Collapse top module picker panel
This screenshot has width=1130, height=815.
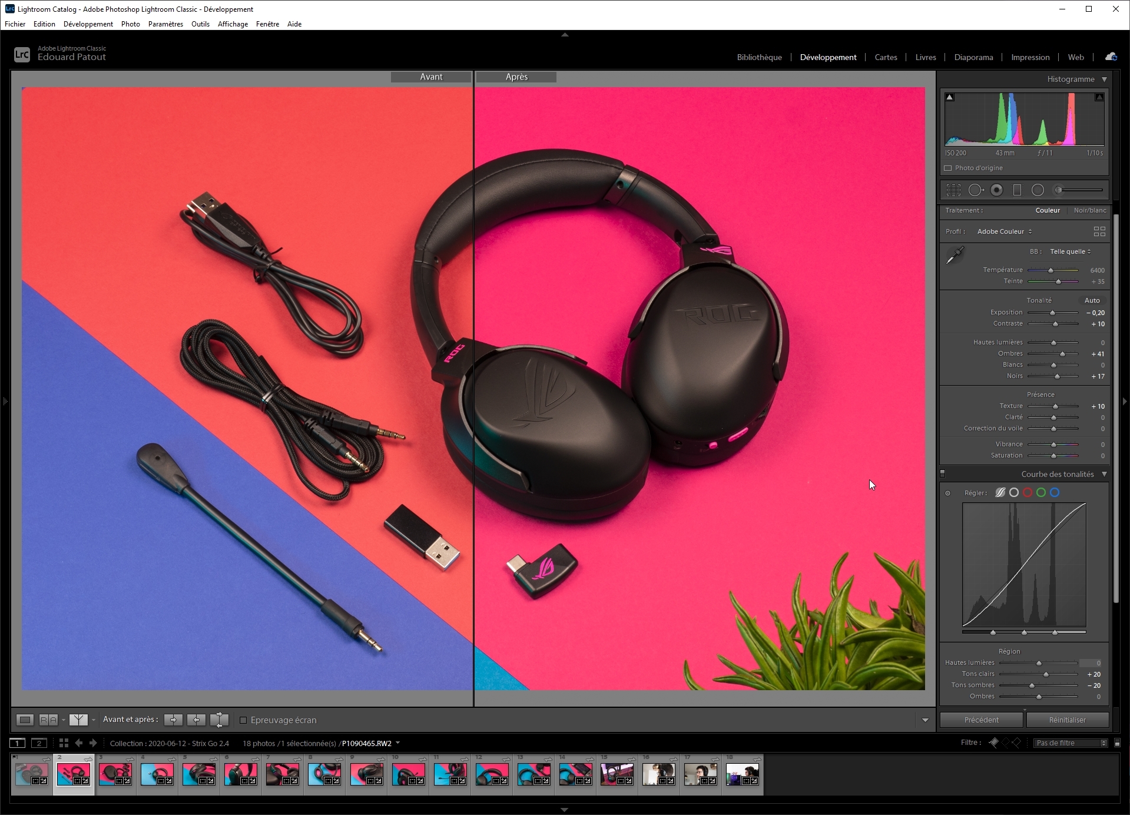[x=565, y=35]
